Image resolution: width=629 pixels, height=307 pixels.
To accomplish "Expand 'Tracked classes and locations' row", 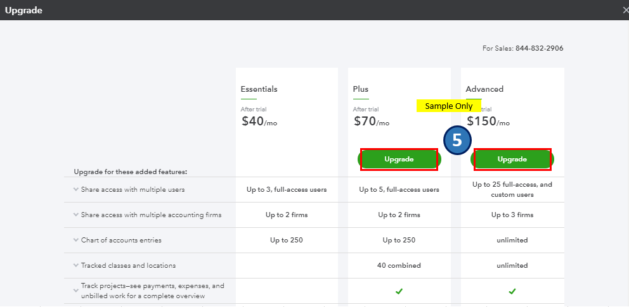I will coord(76,265).
